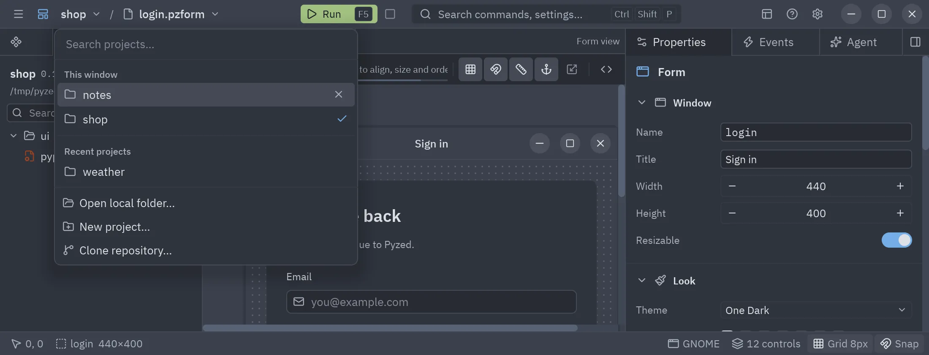
Task: Click the stop square icon next to Run
Action: coord(390,14)
